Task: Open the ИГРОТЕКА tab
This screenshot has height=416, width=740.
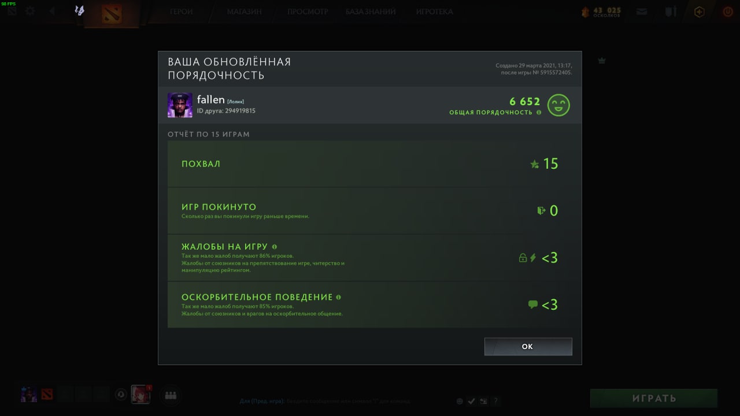Action: point(435,12)
